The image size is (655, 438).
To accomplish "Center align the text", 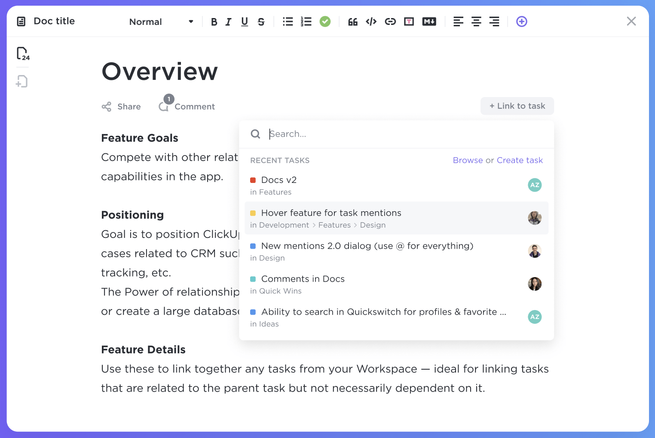I will pyautogui.click(x=476, y=21).
